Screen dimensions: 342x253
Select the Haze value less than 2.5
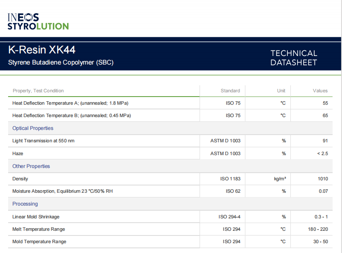(322, 153)
